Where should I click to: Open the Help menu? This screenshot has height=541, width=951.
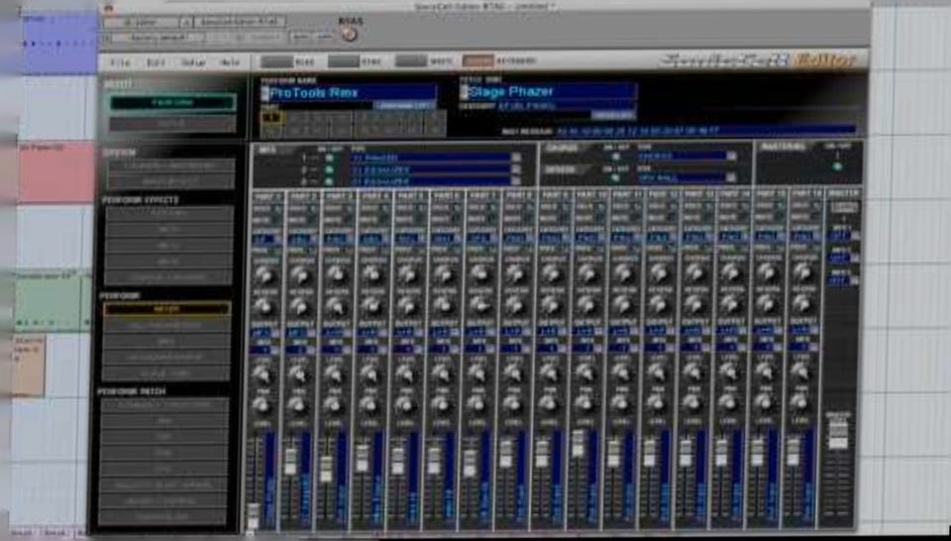229,62
